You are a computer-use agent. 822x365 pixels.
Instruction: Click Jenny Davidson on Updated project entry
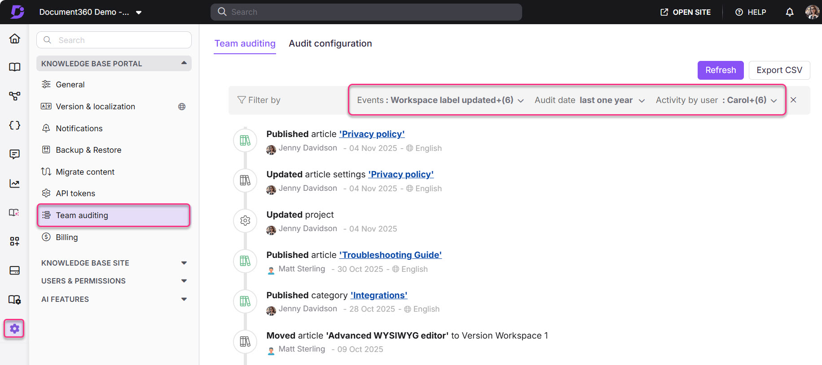[x=308, y=228]
